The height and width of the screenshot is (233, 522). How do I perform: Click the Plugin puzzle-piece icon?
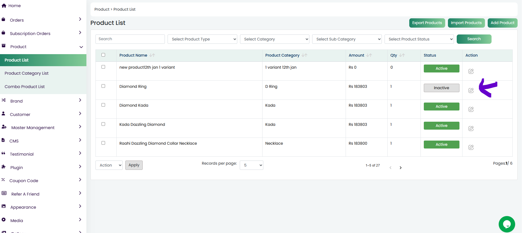tap(4, 167)
